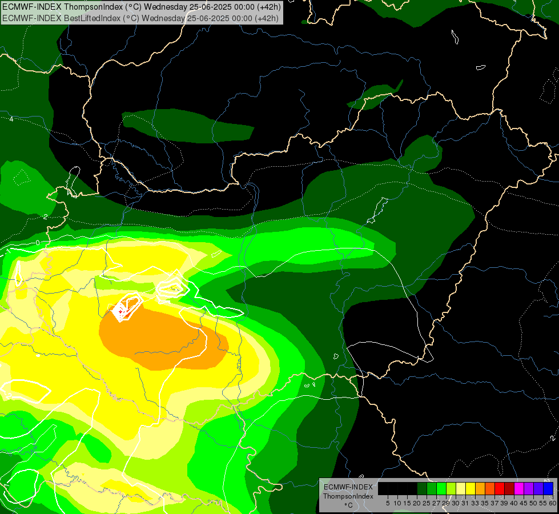Image resolution: width=559 pixels, height=514 pixels.
Task: Click the legend title ECMWF-INDEX
Action: coord(348,487)
